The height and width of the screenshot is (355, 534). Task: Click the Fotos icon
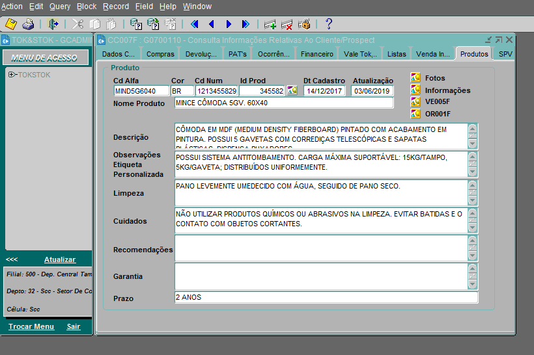point(415,77)
